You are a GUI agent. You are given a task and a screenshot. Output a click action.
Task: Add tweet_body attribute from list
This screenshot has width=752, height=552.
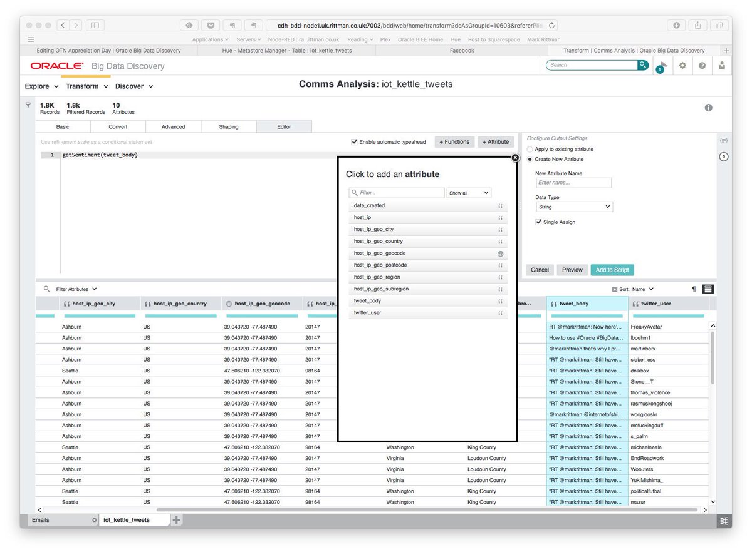click(x=428, y=301)
